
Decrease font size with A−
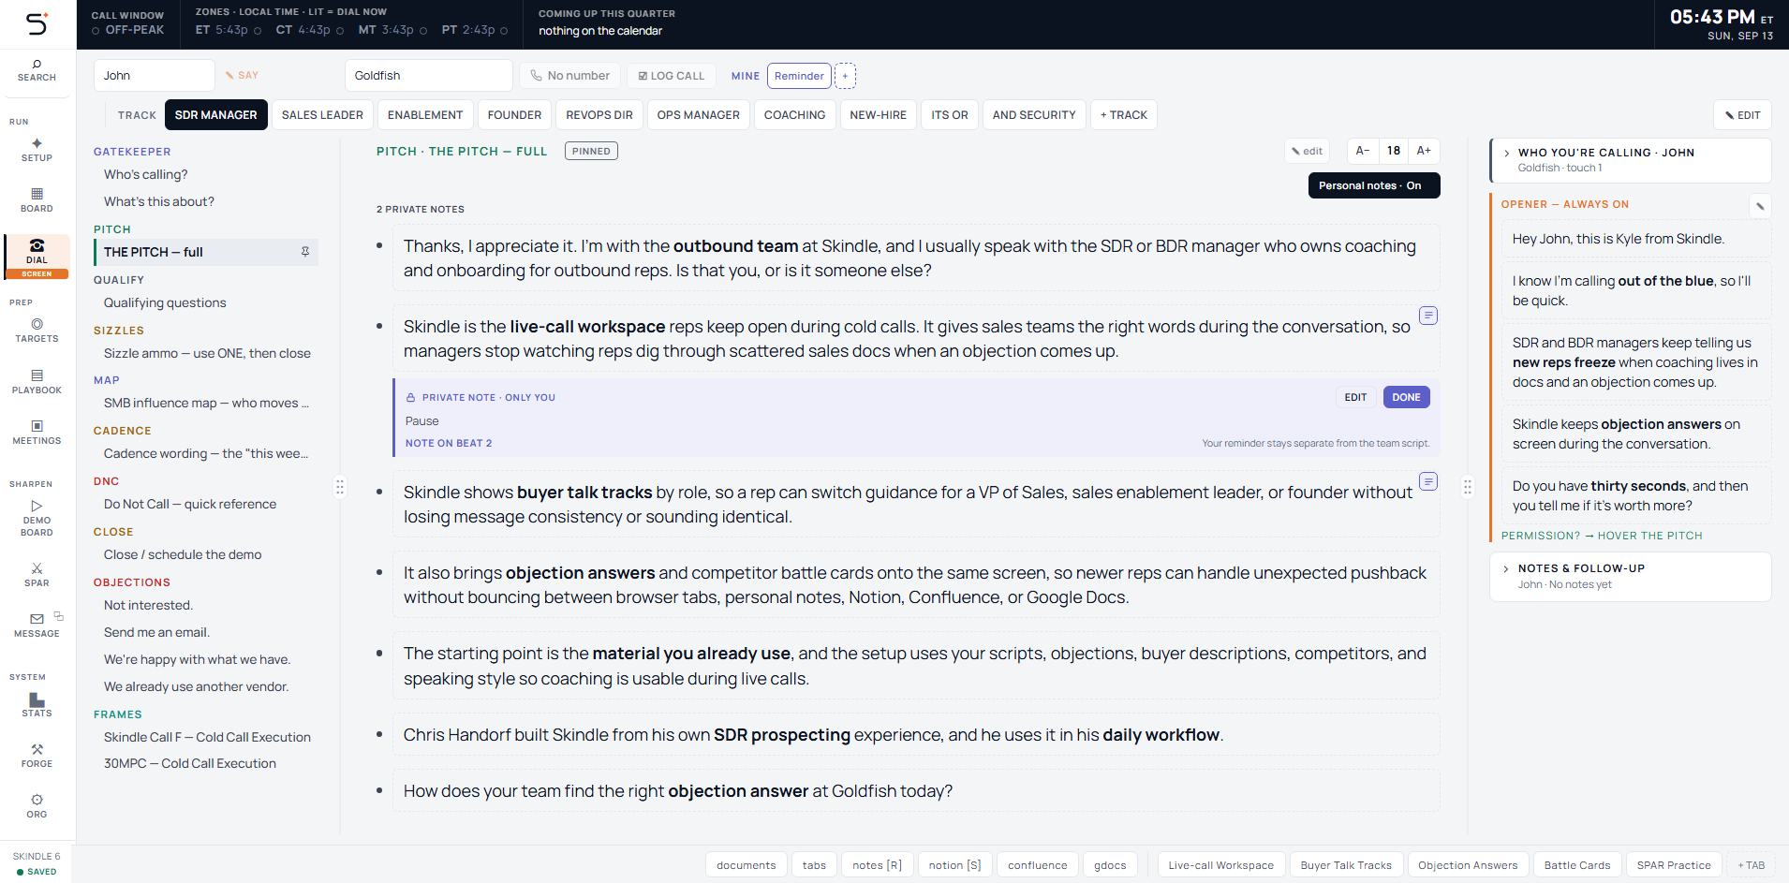click(x=1363, y=151)
